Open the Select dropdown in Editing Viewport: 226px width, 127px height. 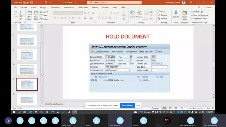(x=162, y=19)
